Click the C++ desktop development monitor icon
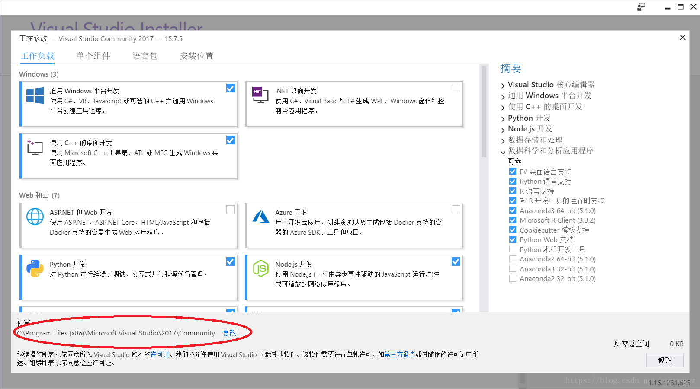Viewport: 700px width, 389px height. coord(35,147)
